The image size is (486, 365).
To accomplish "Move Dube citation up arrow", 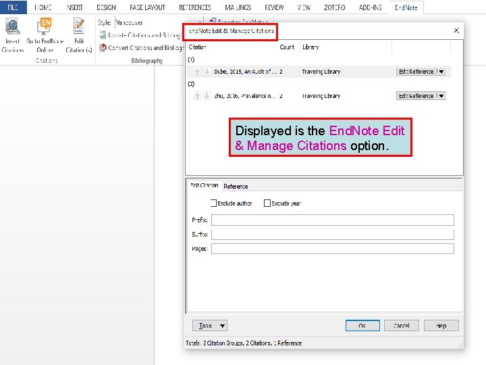I will pos(197,72).
